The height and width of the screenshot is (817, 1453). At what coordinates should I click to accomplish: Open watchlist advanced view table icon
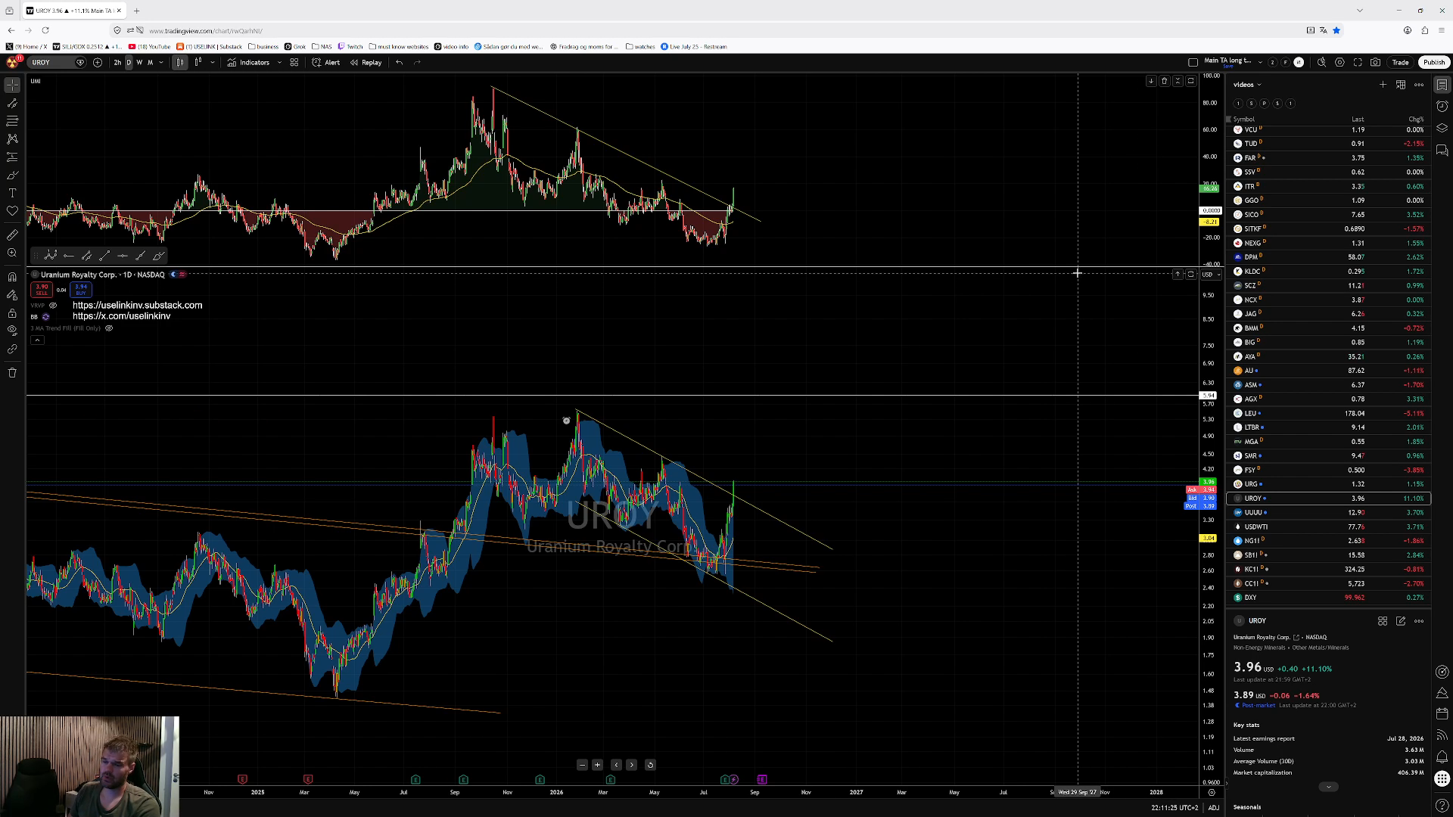point(1401,85)
